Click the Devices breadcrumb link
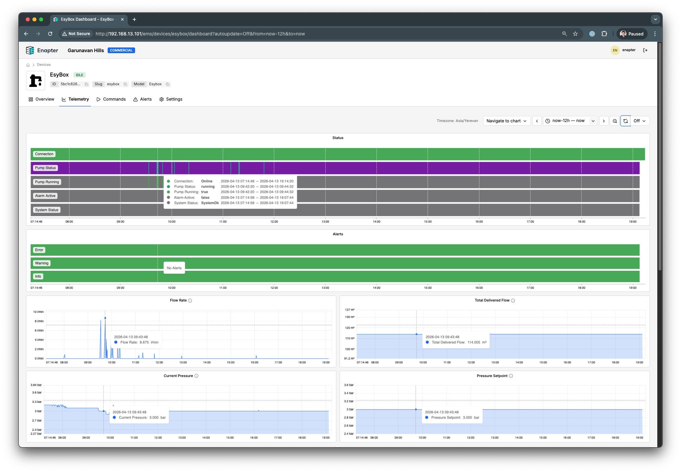Screen dimensions: 681x472 pos(44,65)
